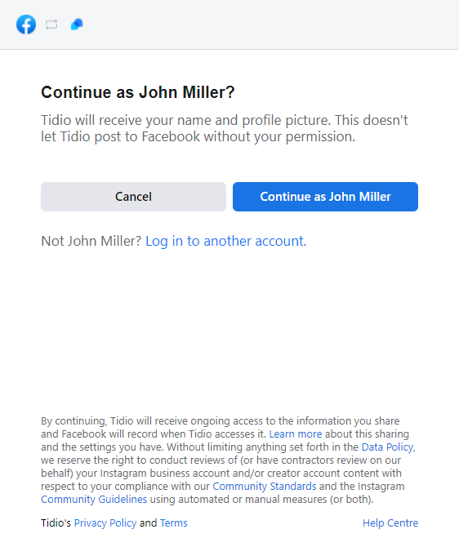This screenshot has width=459, height=547.
Task: Click the data exchange arrows icon
Action: 51,24
